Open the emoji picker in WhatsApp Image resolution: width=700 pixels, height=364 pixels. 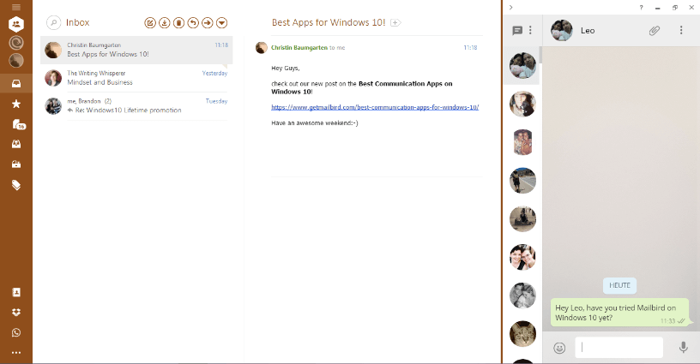click(559, 348)
